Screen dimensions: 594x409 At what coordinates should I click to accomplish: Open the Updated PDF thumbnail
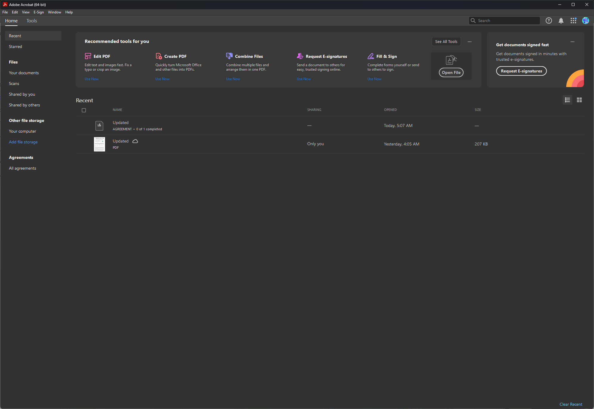tap(99, 144)
